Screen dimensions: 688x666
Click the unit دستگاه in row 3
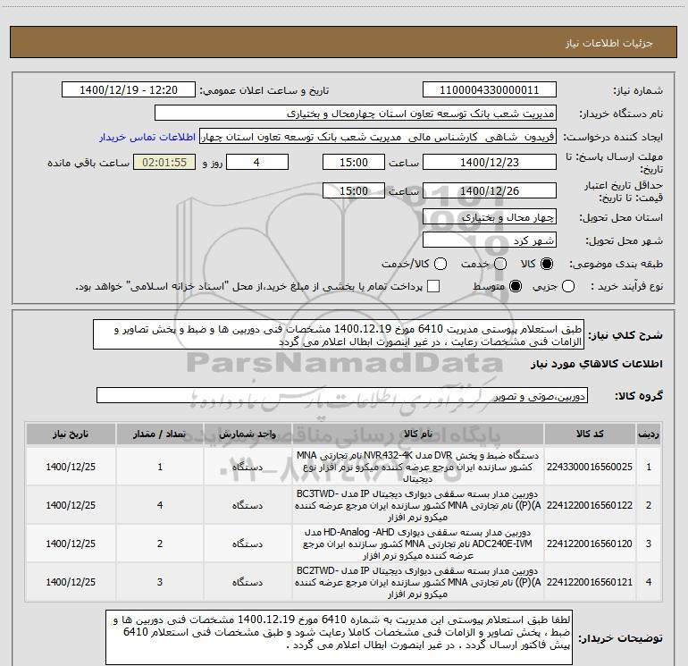(x=248, y=544)
